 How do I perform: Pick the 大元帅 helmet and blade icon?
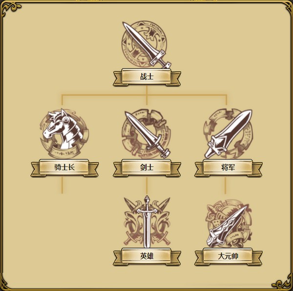[228, 224]
